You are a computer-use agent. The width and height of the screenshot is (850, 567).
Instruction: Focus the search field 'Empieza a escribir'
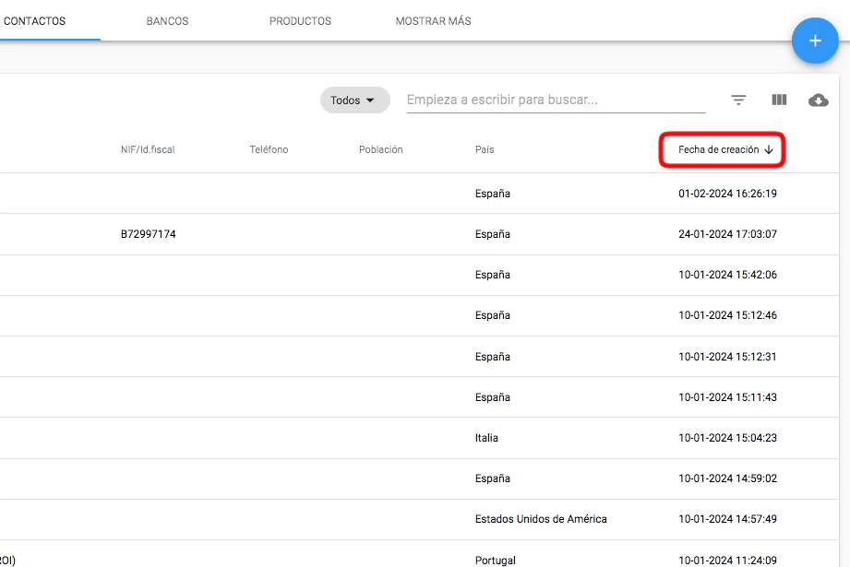[556, 100]
